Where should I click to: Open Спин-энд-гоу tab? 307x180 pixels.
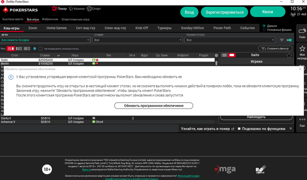tap(115, 28)
